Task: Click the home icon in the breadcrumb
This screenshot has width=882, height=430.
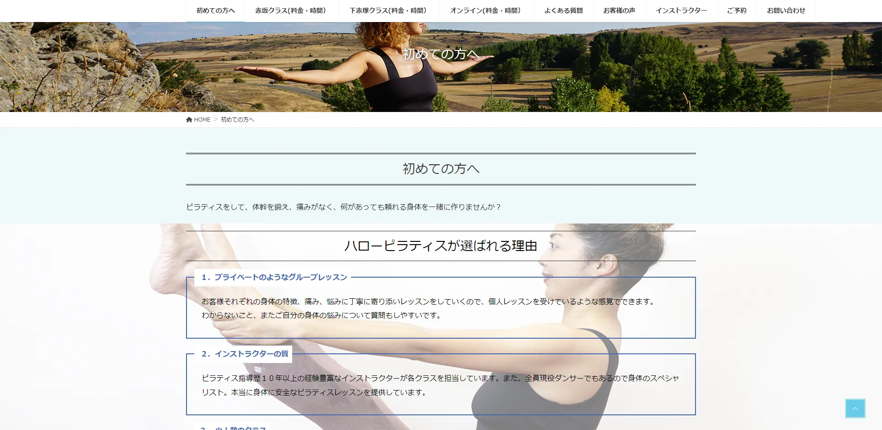Action: pyautogui.click(x=189, y=120)
